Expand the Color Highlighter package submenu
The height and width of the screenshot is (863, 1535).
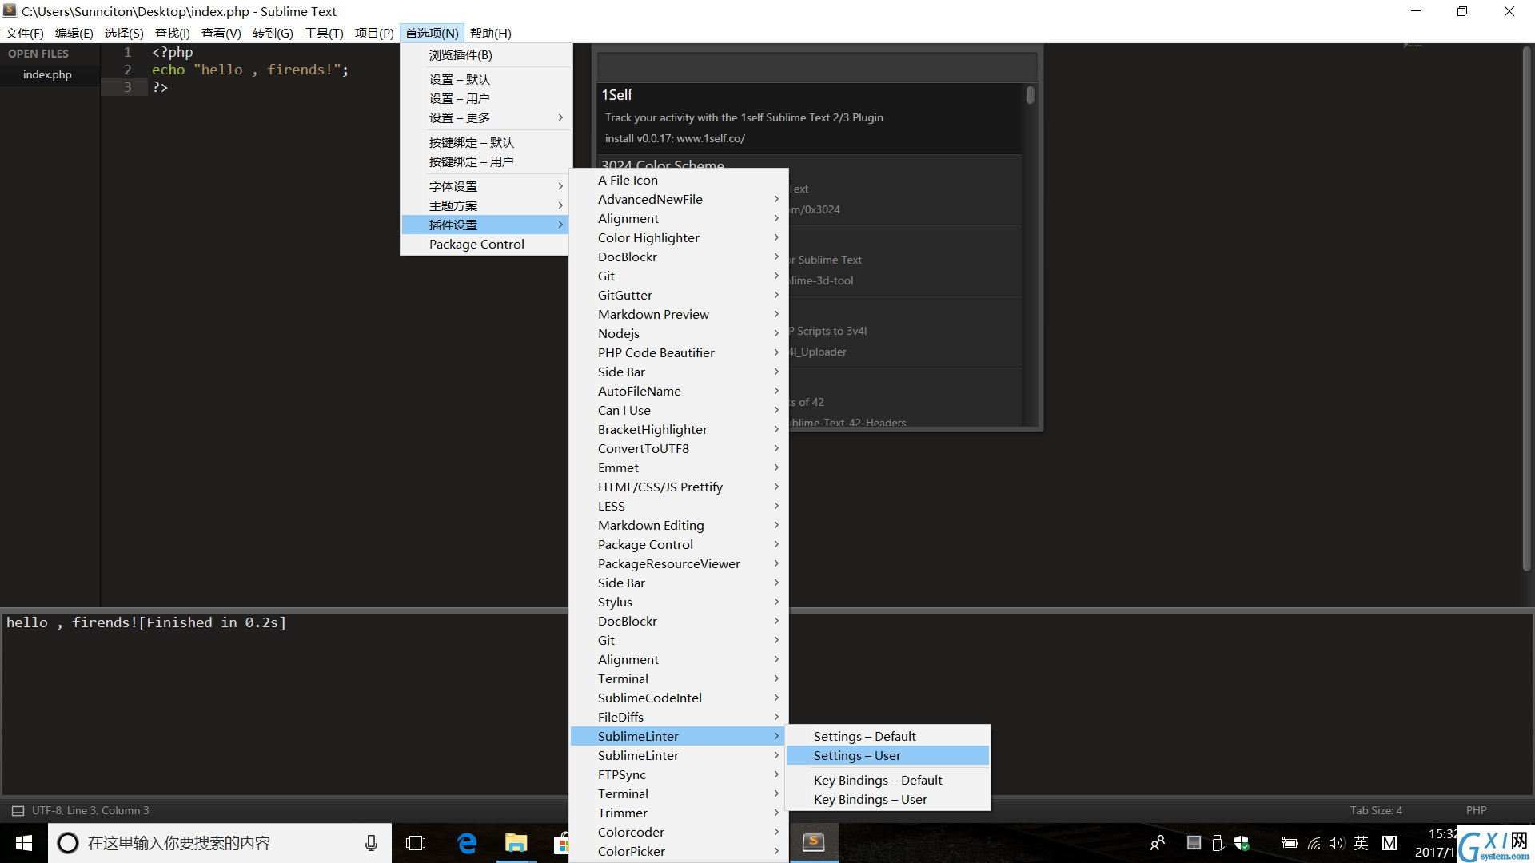coord(680,237)
